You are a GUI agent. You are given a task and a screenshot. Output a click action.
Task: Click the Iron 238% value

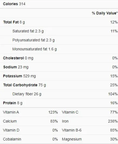click(x=113, y=121)
